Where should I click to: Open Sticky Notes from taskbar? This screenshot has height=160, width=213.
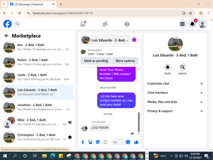pyautogui.click(x=61, y=156)
